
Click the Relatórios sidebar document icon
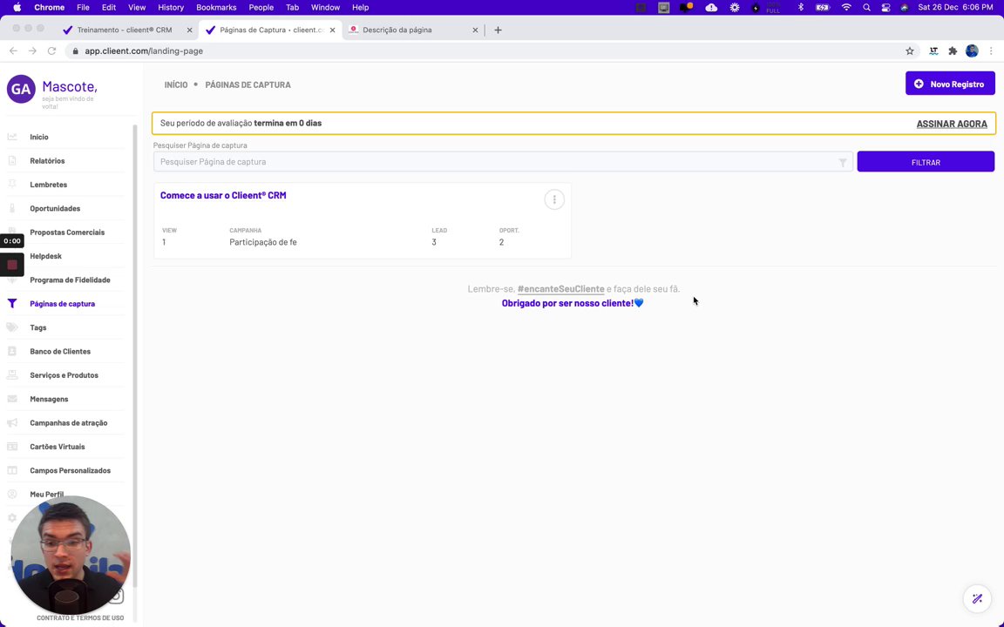[x=12, y=160]
